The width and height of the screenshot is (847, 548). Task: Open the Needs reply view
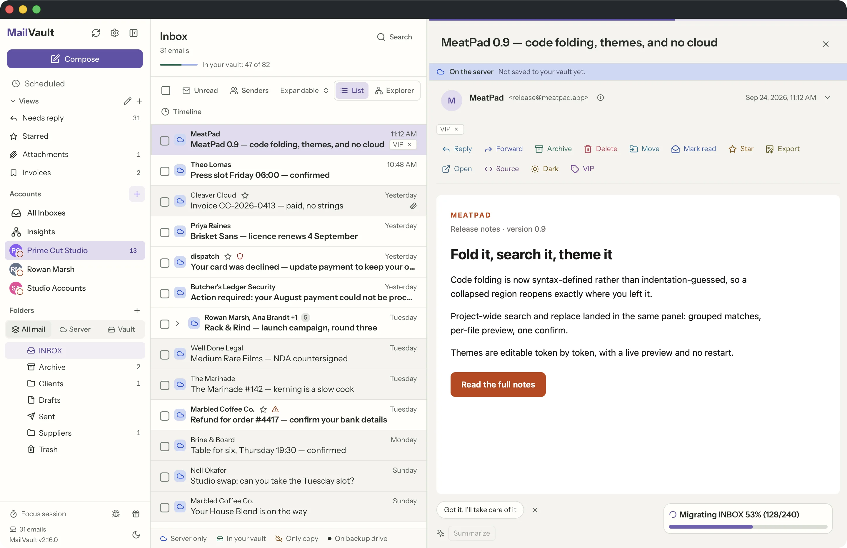coord(75,118)
